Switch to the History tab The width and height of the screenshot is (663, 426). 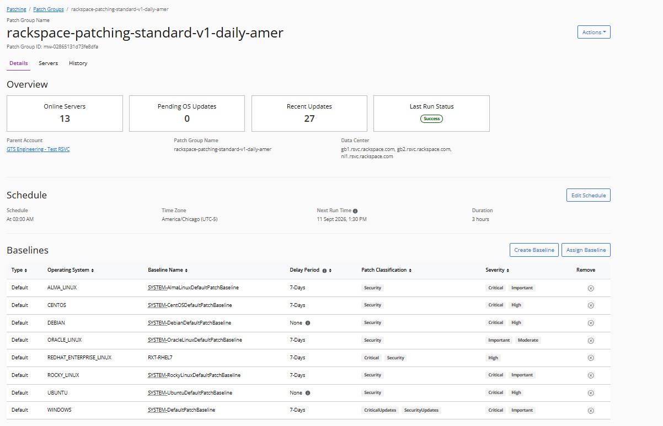tap(78, 63)
